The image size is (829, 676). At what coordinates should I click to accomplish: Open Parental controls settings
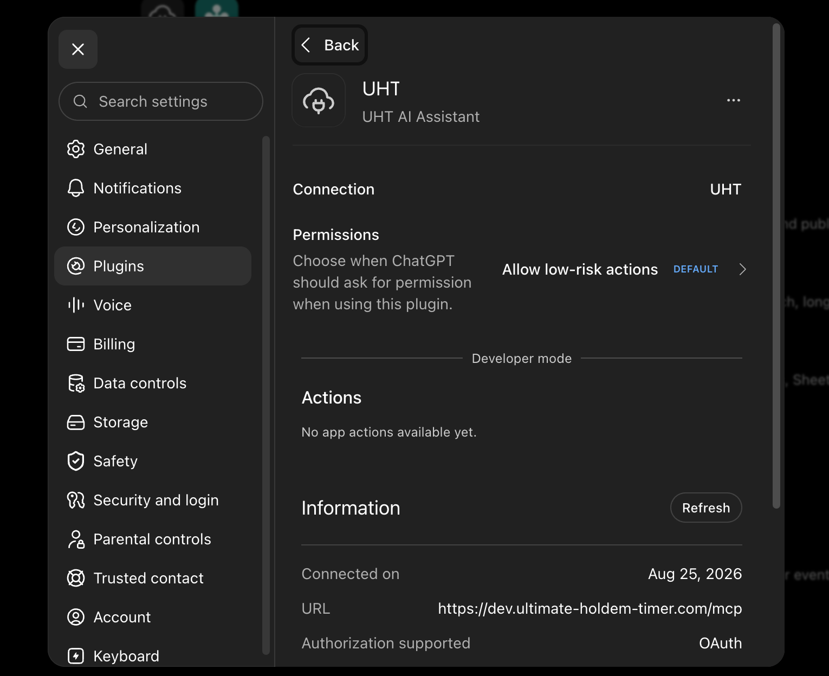click(153, 539)
